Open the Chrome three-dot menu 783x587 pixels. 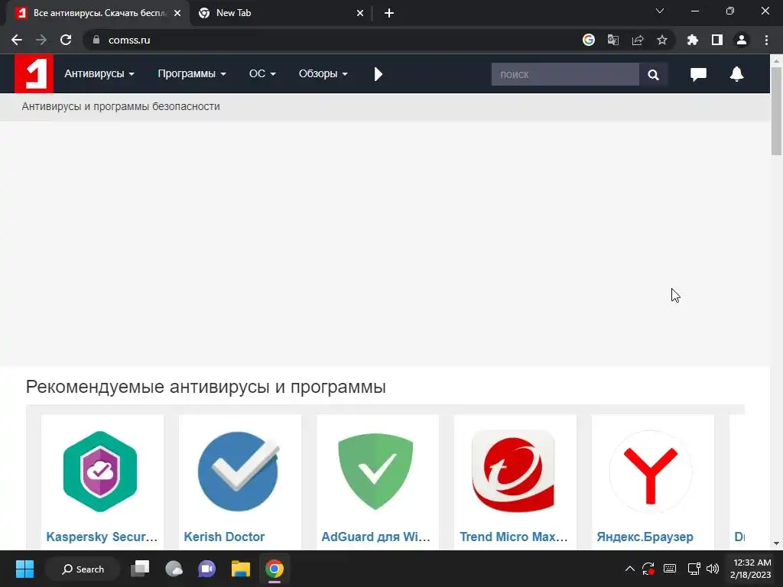tap(766, 40)
